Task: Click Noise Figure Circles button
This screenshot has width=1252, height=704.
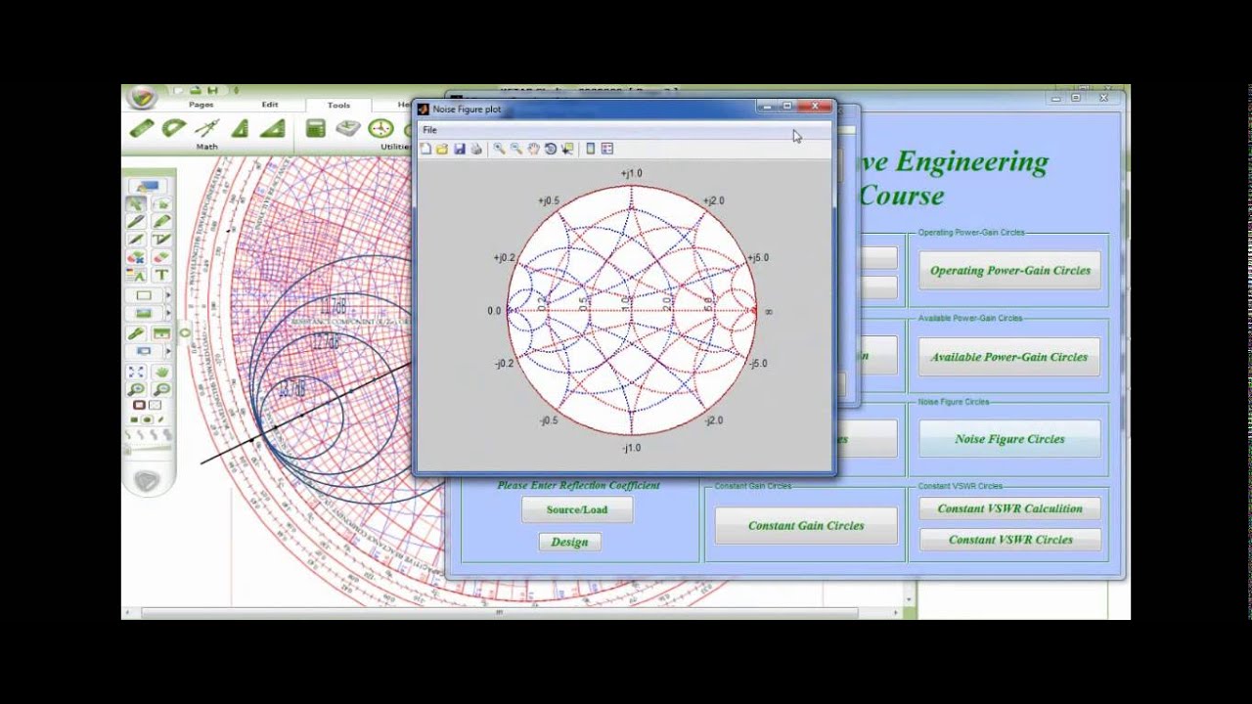Action: (1009, 439)
